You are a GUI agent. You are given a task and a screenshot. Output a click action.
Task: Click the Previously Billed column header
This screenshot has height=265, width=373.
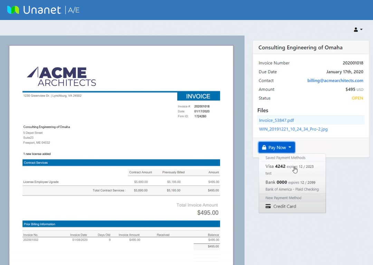[x=173, y=172]
